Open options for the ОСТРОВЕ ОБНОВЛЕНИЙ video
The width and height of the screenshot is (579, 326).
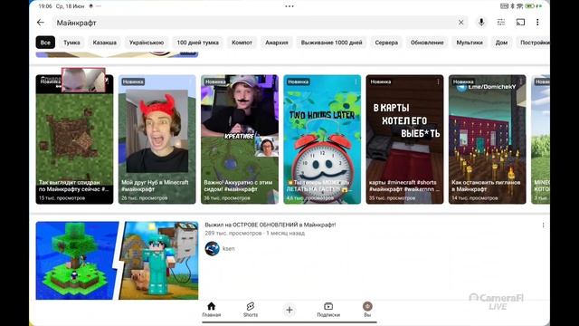[x=543, y=225]
